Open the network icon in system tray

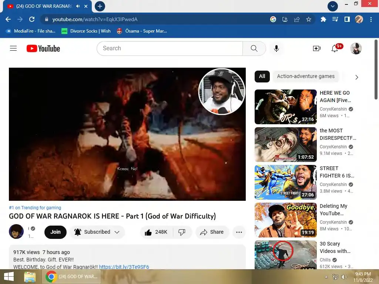pyautogui.click(x=335, y=277)
